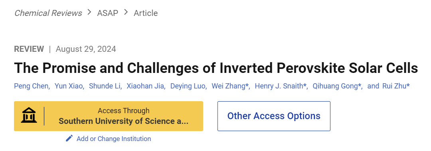
Task: Click Access Through Southern University button
Action: click(x=109, y=116)
